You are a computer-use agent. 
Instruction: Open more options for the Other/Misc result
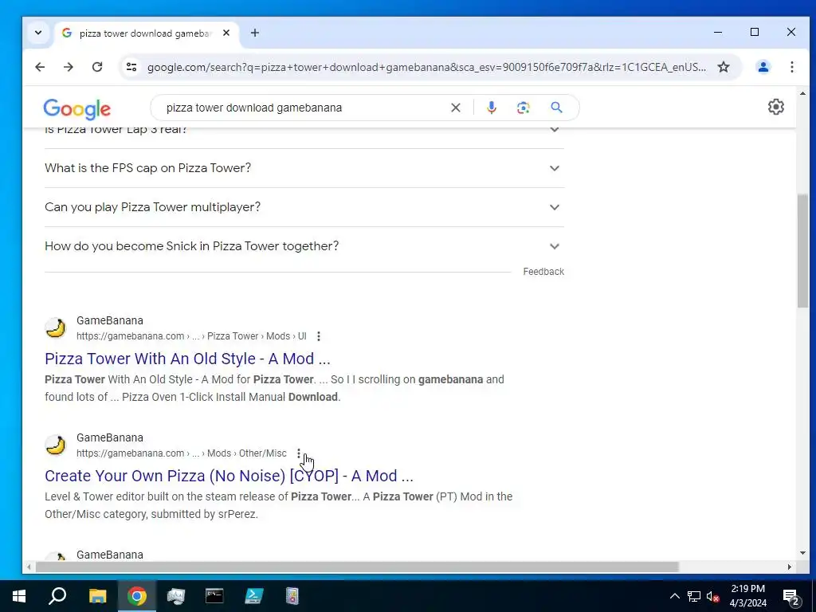tap(299, 453)
